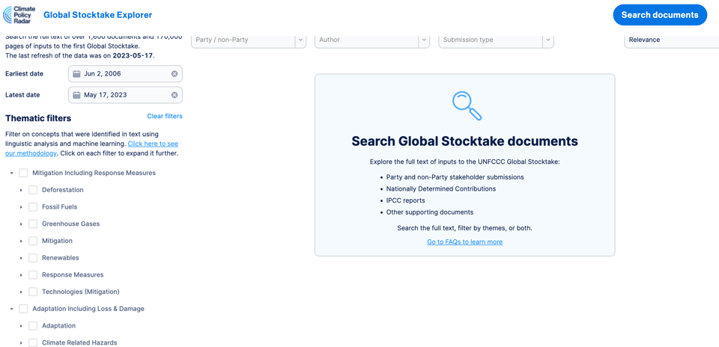
Task: Click Party and non-Party stakeholder submissions text
Action: 455,176
